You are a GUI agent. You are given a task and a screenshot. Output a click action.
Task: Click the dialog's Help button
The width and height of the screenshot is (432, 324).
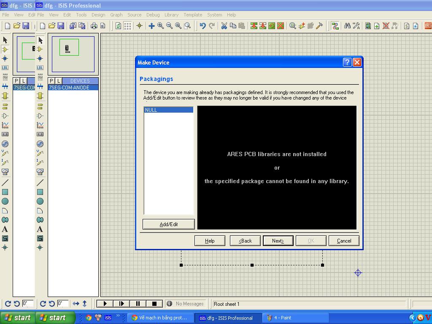pos(210,241)
